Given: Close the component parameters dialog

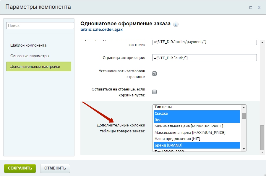Looking at the screenshot, I should (259, 7).
